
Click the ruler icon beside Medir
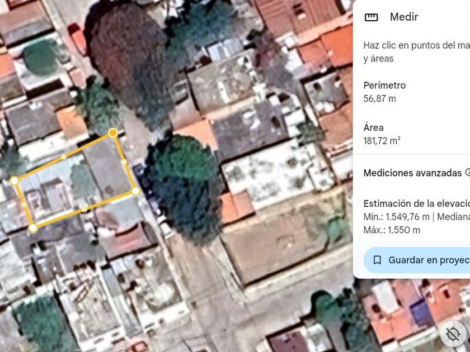point(371,17)
